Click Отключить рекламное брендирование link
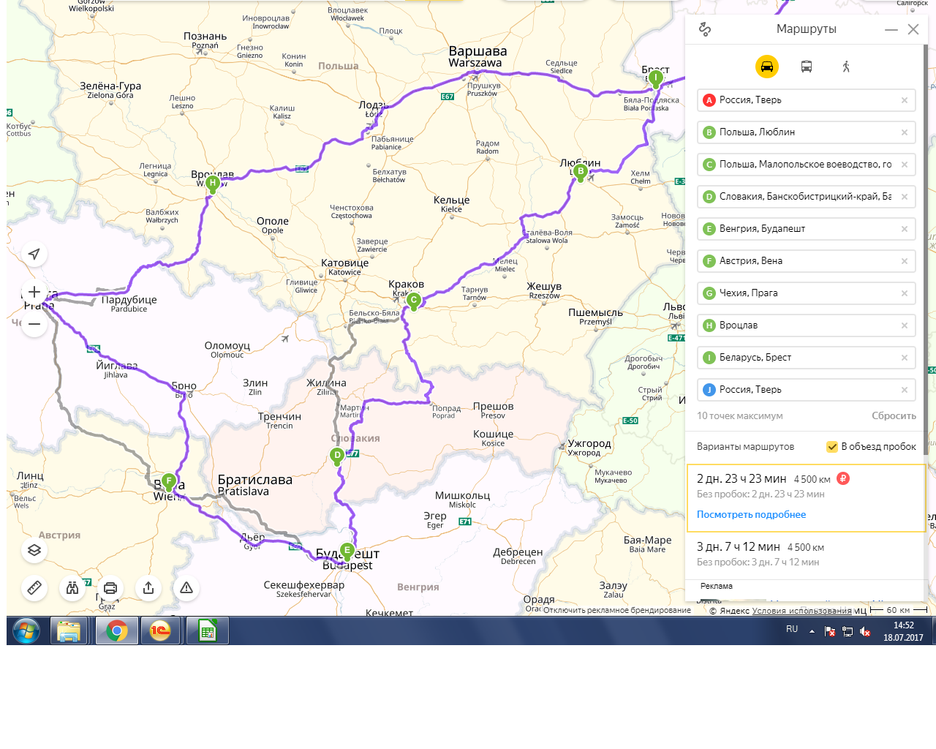Image resolution: width=936 pixels, height=749 pixels. (x=617, y=610)
